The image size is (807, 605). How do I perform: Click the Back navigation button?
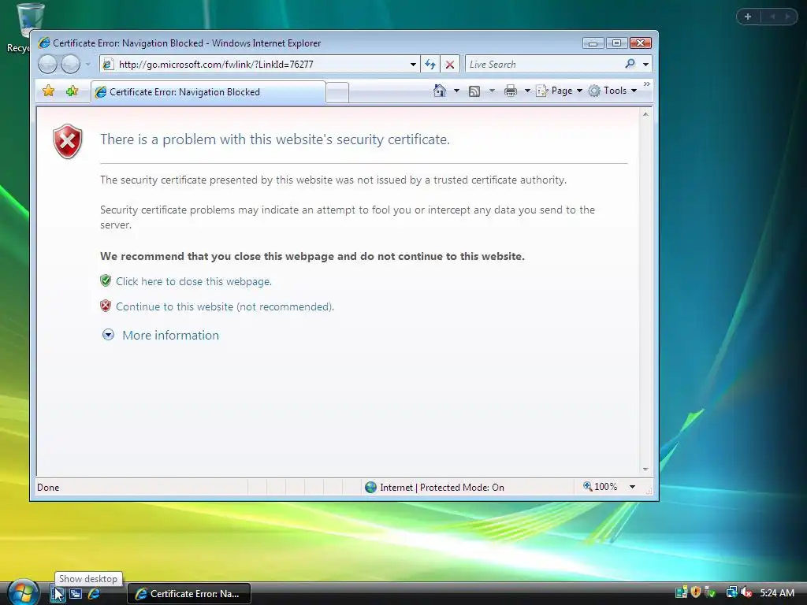[47, 65]
